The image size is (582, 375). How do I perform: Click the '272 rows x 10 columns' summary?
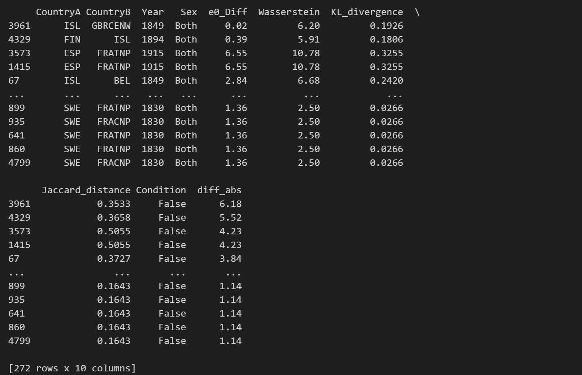72,369
